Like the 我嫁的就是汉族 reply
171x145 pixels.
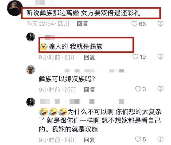pos(138,139)
